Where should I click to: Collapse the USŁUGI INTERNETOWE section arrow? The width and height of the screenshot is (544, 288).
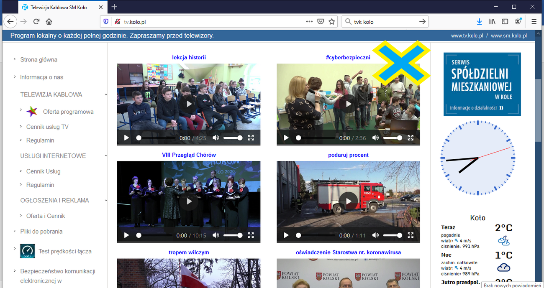[106, 156]
